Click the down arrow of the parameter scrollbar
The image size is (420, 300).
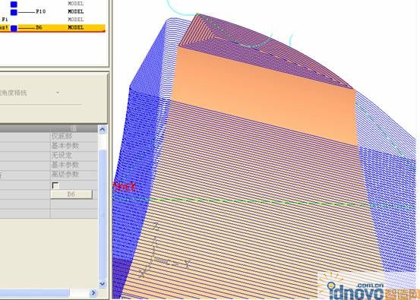click(103, 283)
